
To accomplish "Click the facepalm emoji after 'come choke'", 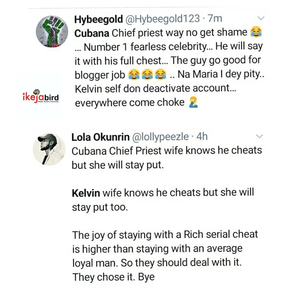I will coord(193,102).
